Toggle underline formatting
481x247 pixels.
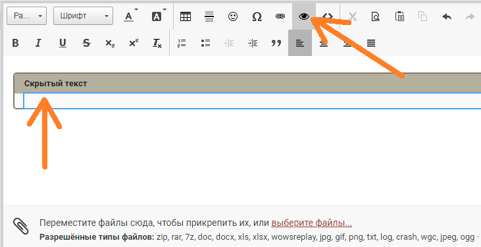pyautogui.click(x=63, y=43)
